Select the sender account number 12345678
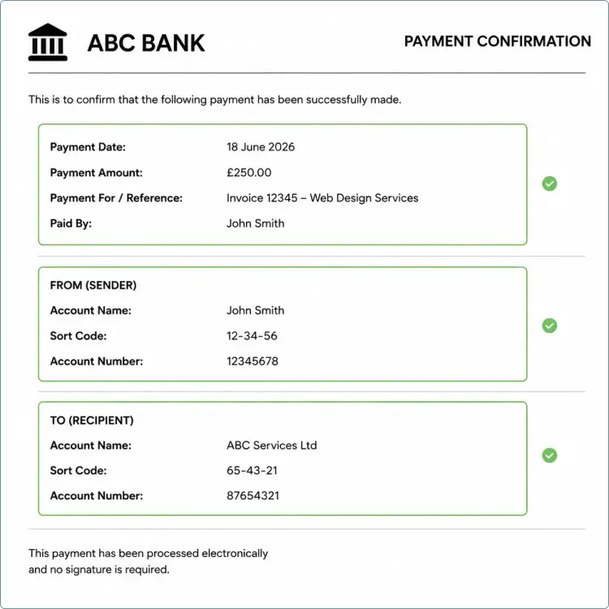The height and width of the screenshot is (609, 609). tap(253, 361)
